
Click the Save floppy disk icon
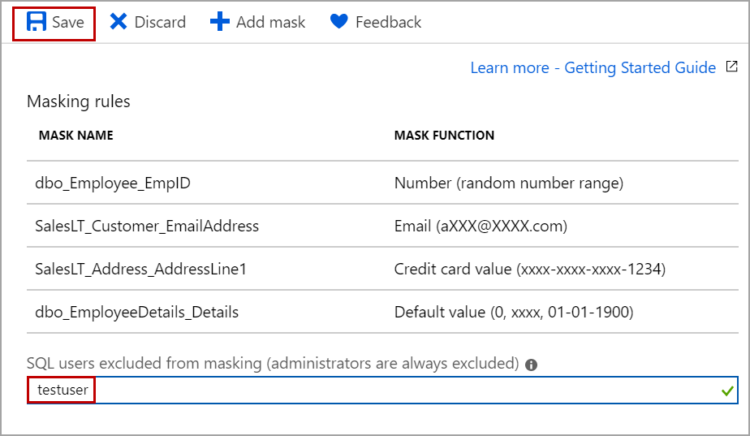(36, 22)
